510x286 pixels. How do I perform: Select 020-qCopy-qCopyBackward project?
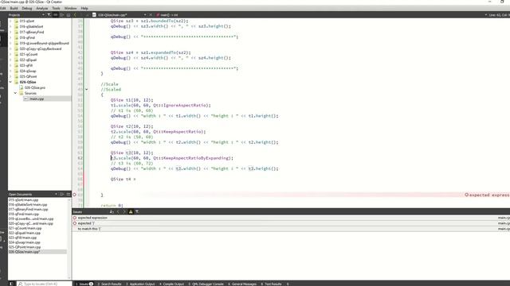tap(40, 49)
